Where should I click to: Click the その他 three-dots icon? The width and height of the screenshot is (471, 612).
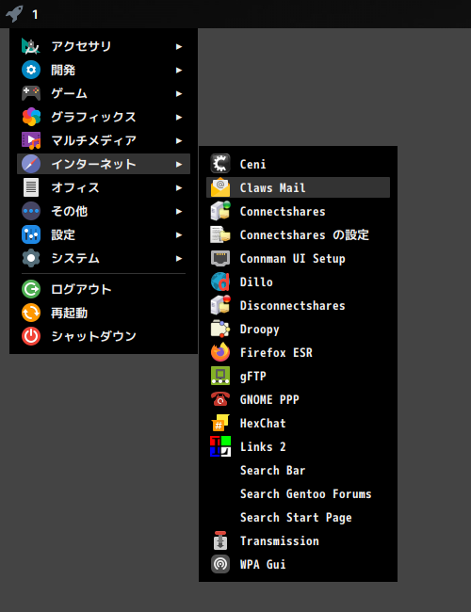click(x=31, y=211)
